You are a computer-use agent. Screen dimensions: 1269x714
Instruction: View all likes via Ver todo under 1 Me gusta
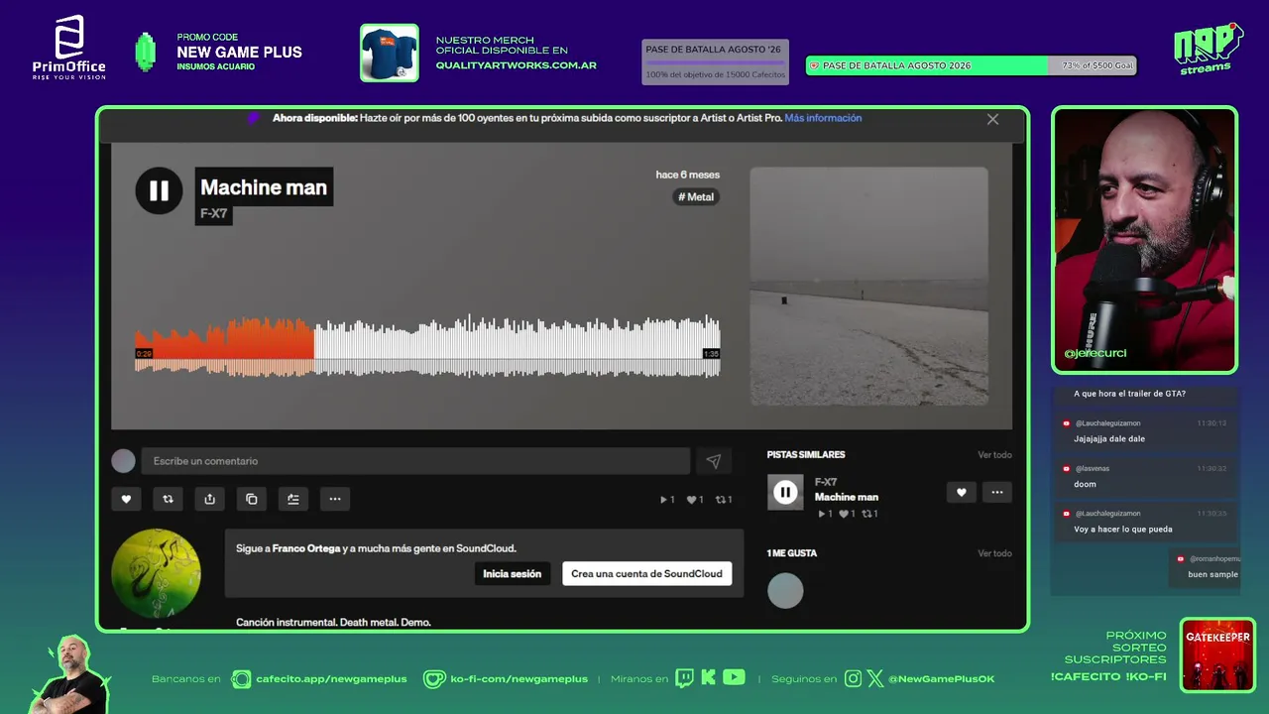point(994,553)
